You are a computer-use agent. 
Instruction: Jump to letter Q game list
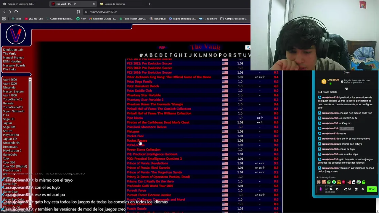pos(225,55)
